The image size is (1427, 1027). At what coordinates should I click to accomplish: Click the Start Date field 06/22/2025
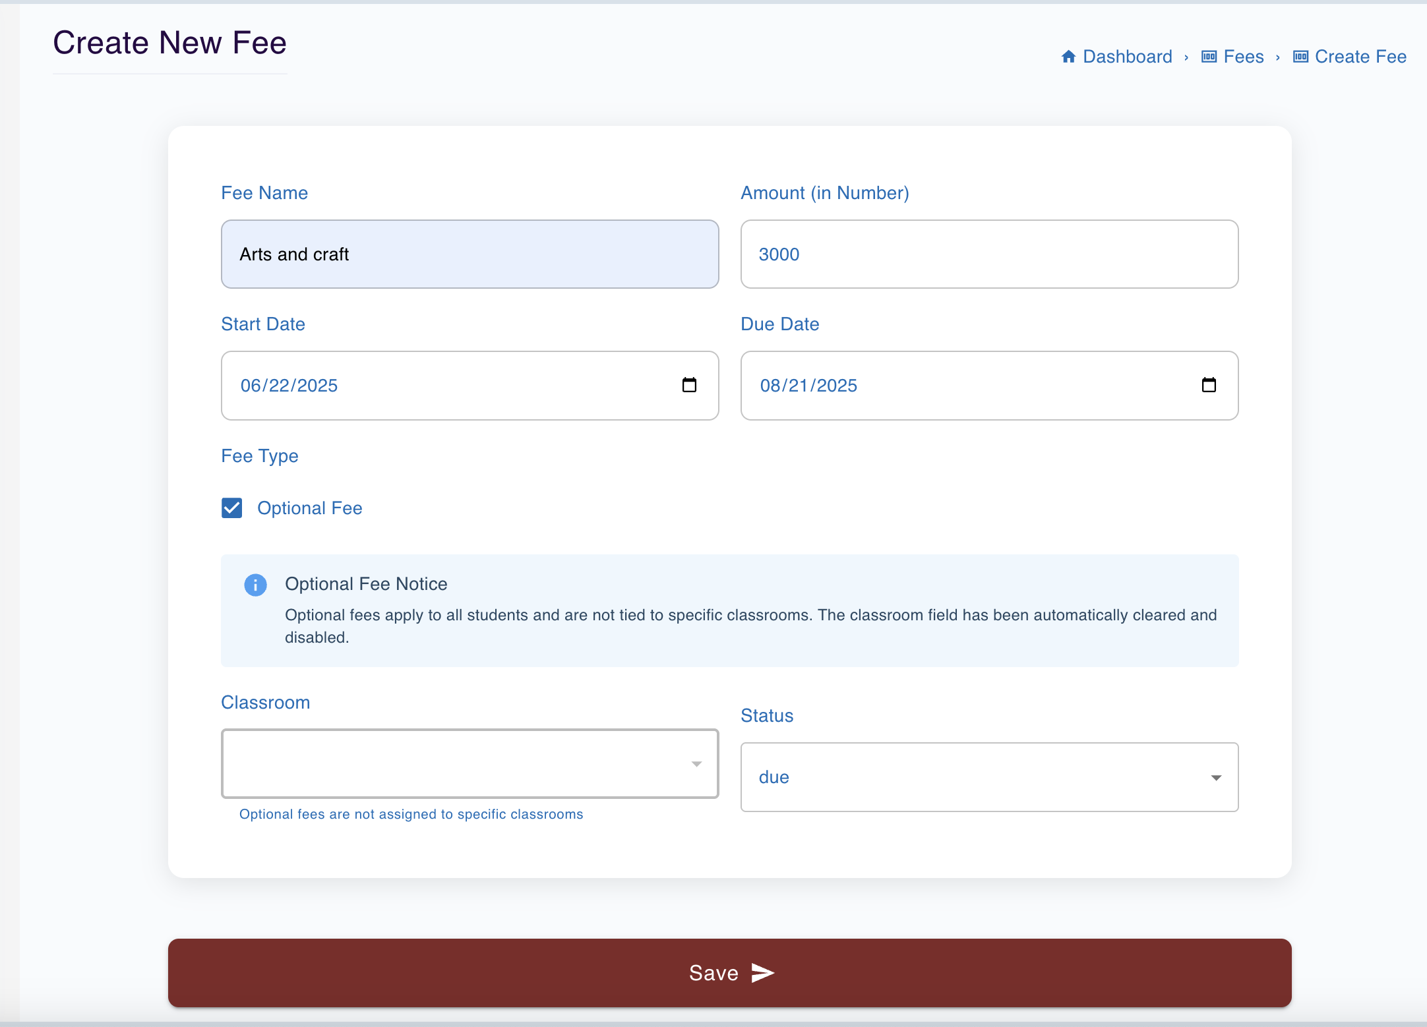[470, 386]
